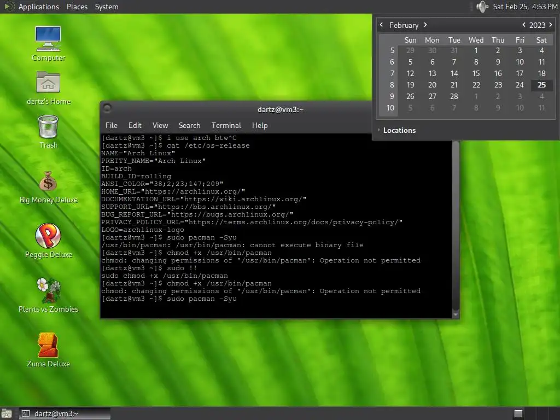The image size is (560, 420).
Task: Open the terminal Help menu
Action: pyautogui.click(x=260, y=125)
